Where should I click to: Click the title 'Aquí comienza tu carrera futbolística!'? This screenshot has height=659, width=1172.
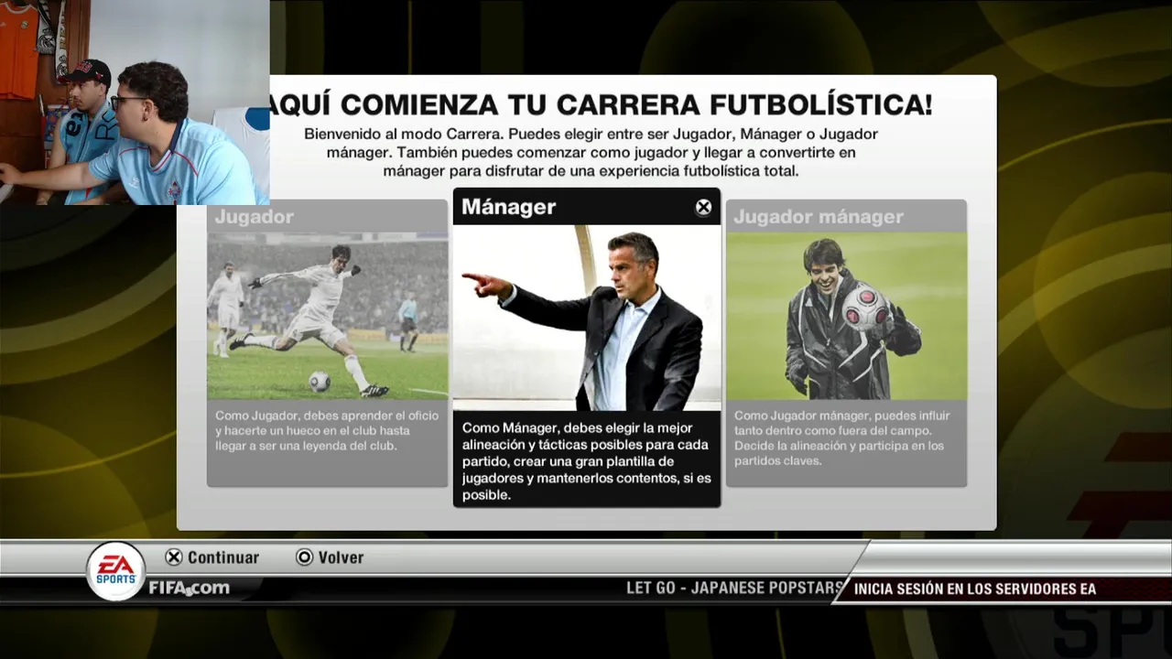point(602,104)
